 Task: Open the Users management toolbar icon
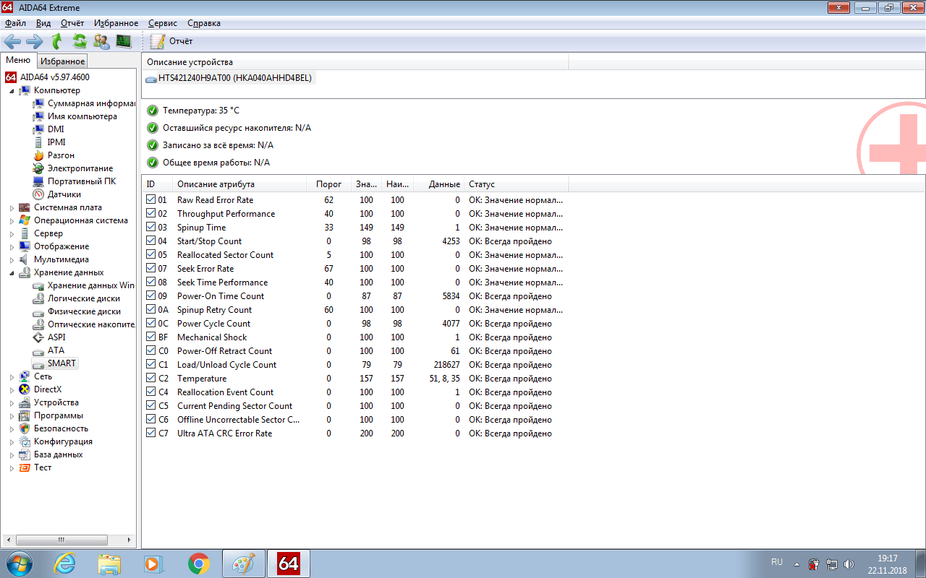(102, 41)
